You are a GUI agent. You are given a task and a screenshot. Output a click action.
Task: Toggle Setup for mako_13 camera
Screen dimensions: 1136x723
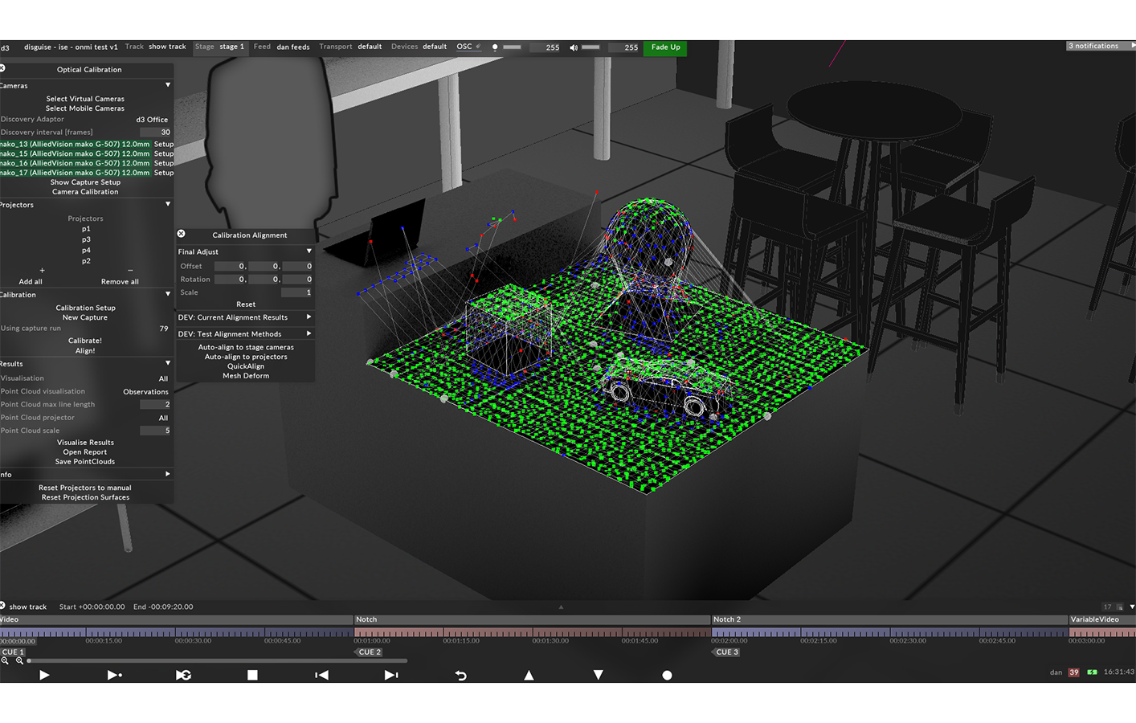pyautogui.click(x=164, y=145)
